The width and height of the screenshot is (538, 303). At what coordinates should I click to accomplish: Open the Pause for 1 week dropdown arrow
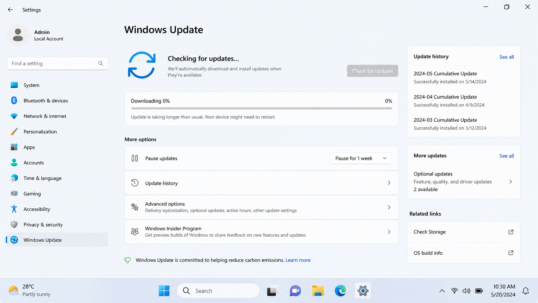(385, 158)
